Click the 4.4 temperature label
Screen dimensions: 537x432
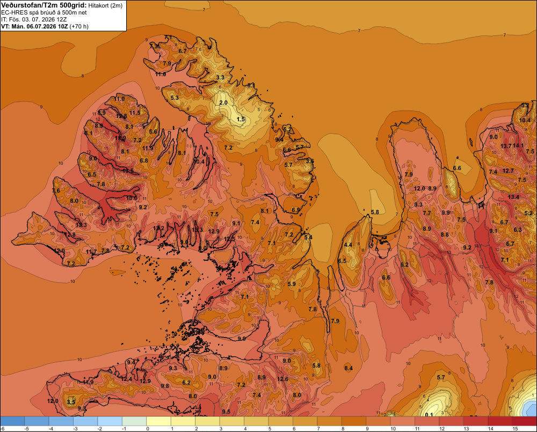coord(348,245)
